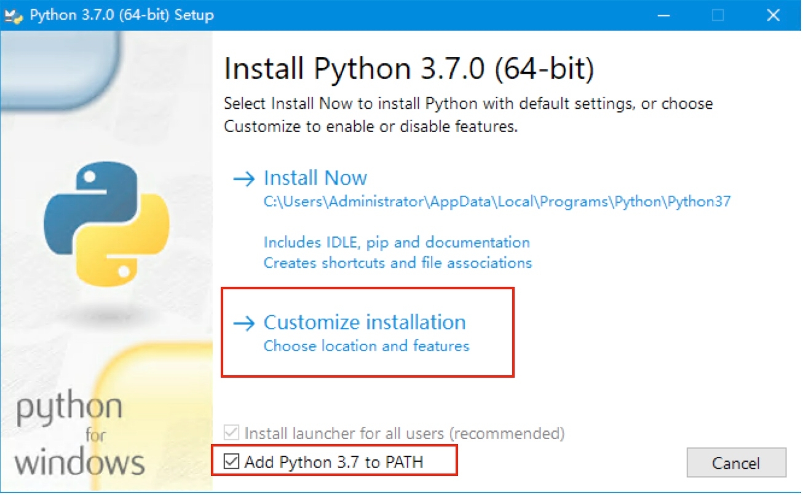Open Customize installation
The height and width of the screenshot is (495, 803).
point(365,323)
